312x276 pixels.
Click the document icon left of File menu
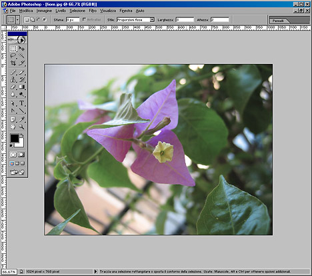click(5, 11)
